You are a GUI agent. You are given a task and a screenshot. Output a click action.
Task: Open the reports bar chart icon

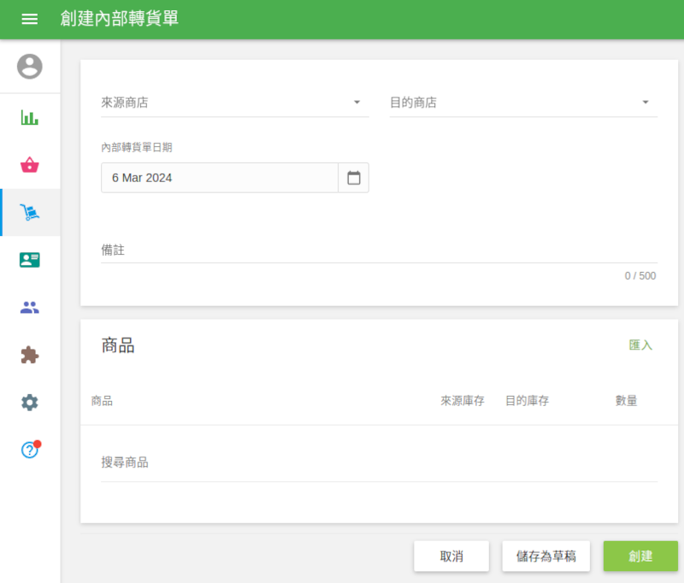(x=30, y=117)
